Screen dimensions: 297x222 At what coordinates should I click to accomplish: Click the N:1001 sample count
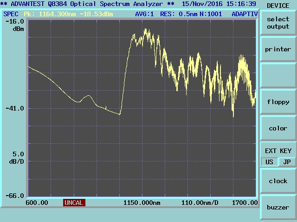[x=211, y=14]
